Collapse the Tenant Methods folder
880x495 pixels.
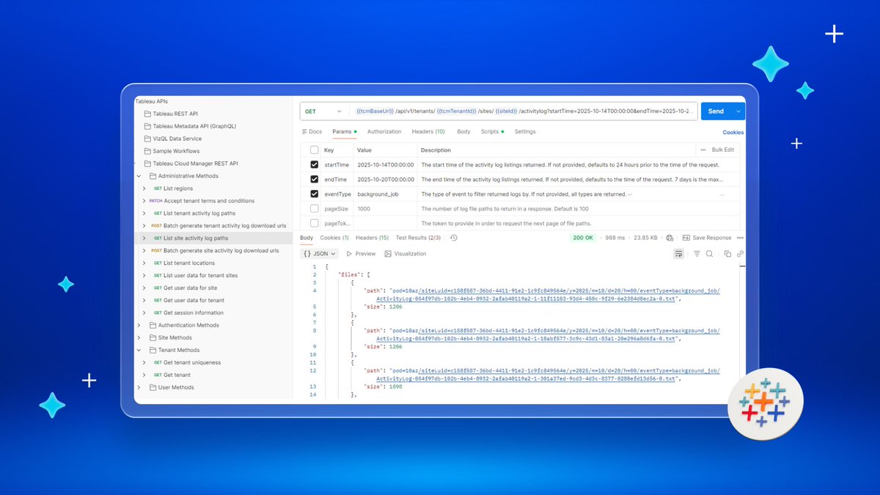139,351
